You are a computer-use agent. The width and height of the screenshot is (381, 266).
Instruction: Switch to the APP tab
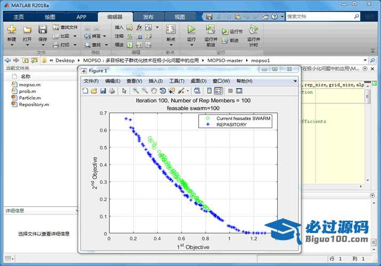tap(82, 16)
